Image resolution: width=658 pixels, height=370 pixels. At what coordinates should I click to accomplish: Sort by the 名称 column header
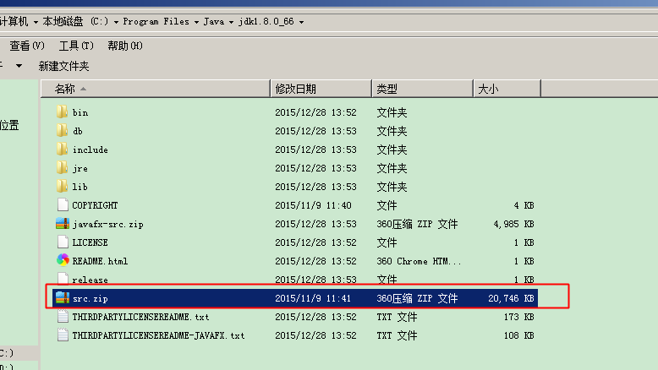click(x=156, y=89)
